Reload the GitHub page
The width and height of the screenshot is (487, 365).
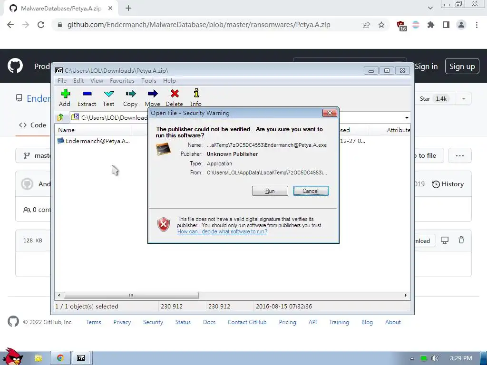click(x=41, y=25)
